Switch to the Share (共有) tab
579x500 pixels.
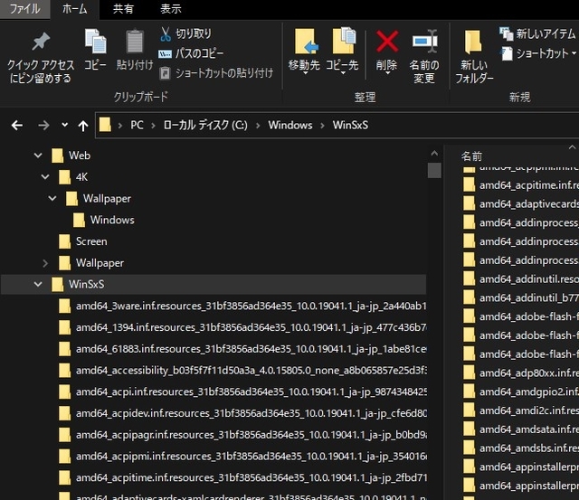coord(123,9)
